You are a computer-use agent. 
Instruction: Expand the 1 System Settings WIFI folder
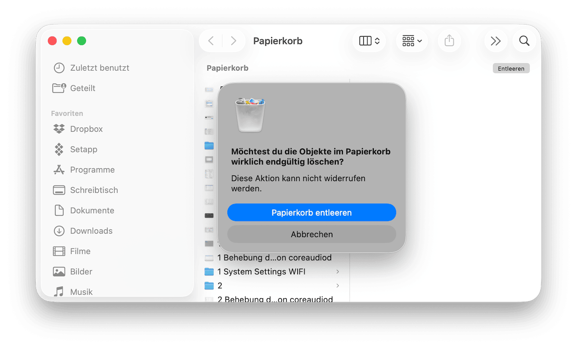(338, 272)
